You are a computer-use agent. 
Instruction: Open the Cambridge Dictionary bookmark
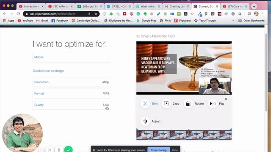point(86,21)
